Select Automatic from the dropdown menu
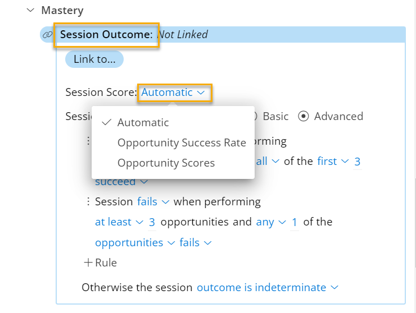The height and width of the screenshot is (313, 416). (x=143, y=122)
